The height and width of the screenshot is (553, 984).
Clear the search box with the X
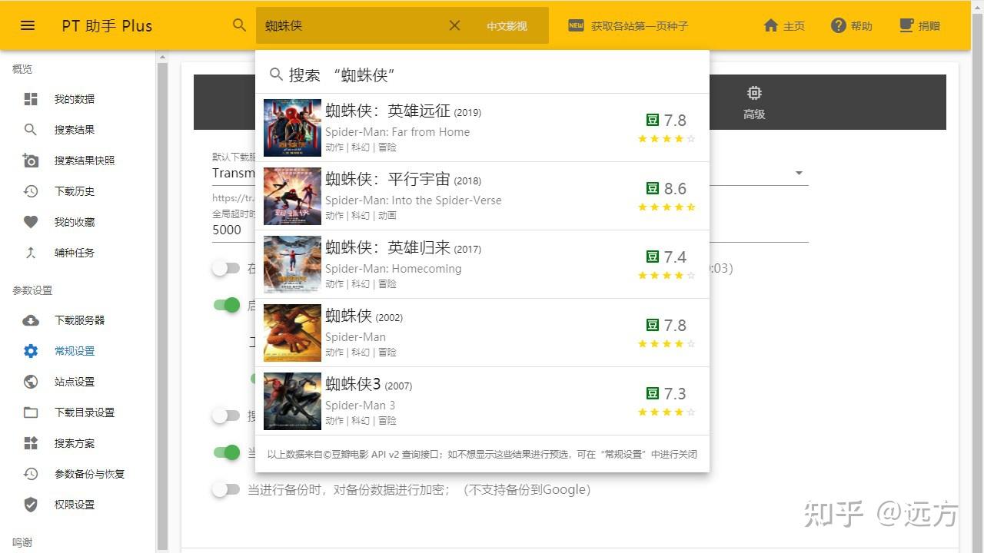point(454,25)
